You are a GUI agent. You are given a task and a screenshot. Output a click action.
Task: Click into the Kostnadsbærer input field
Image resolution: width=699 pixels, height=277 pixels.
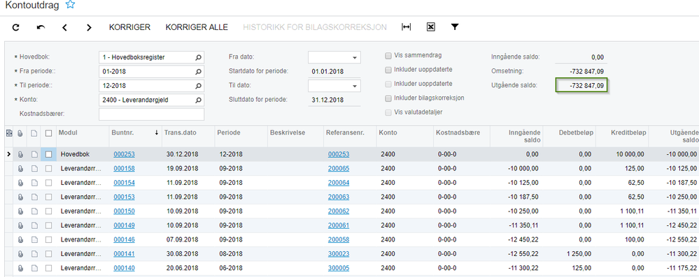(x=152, y=114)
